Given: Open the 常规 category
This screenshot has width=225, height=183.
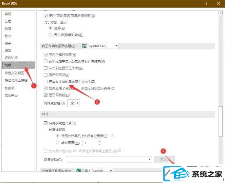Looking at the screenshot, I should (x=8, y=14).
